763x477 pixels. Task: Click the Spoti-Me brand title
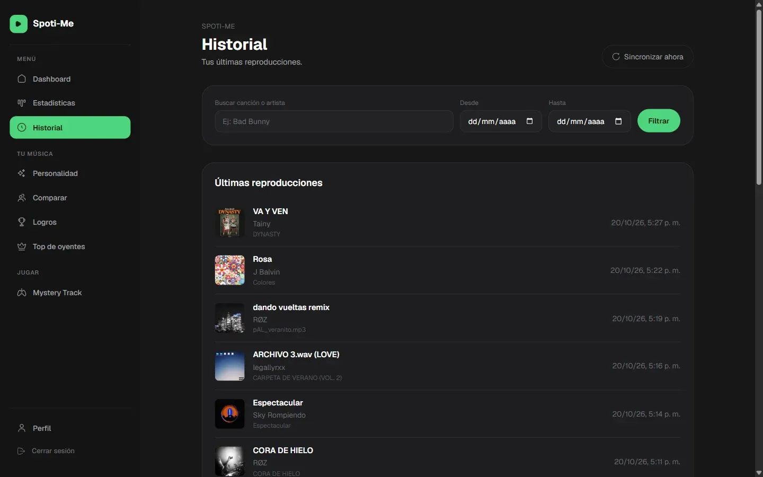tap(53, 23)
